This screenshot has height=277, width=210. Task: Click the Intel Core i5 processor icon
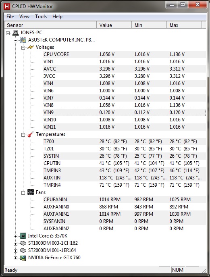coord(23,236)
